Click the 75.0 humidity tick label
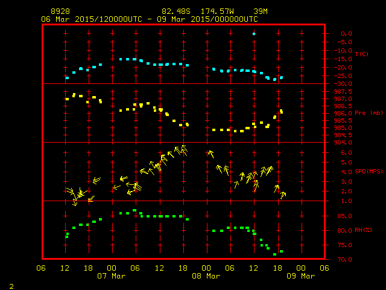This screenshot has height=290, width=386. [345, 245]
